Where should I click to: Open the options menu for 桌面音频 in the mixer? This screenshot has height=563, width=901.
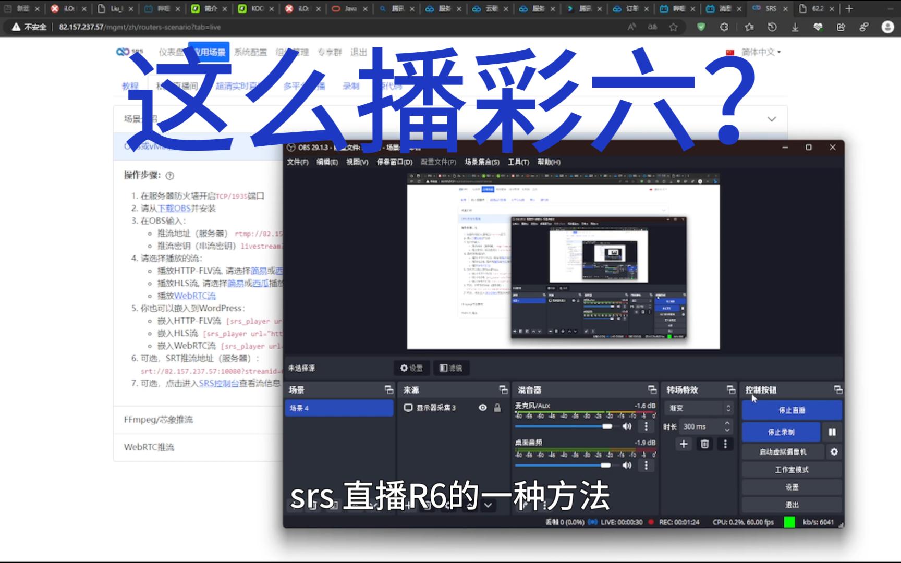click(646, 465)
